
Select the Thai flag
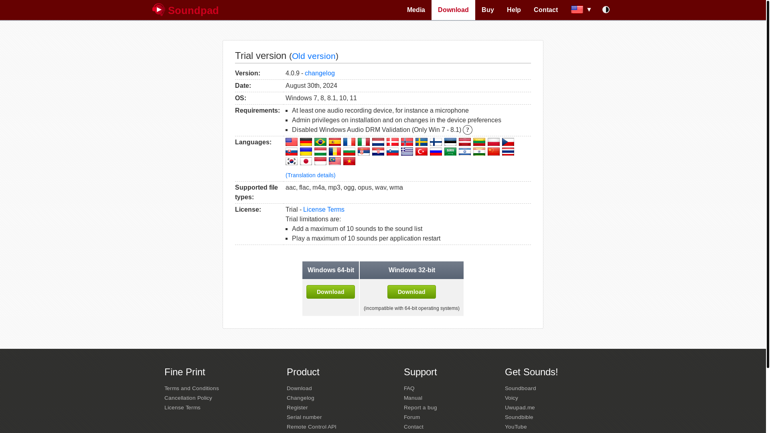(x=508, y=152)
